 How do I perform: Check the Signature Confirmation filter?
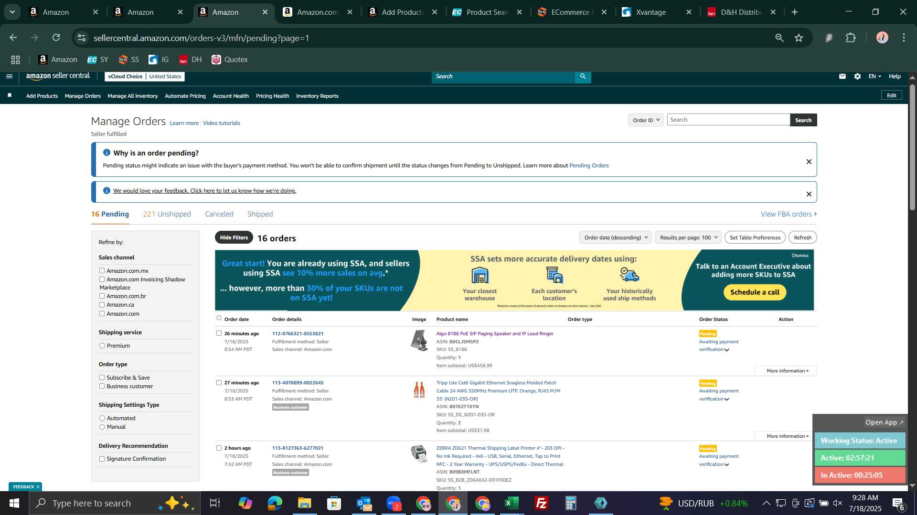[102, 459]
